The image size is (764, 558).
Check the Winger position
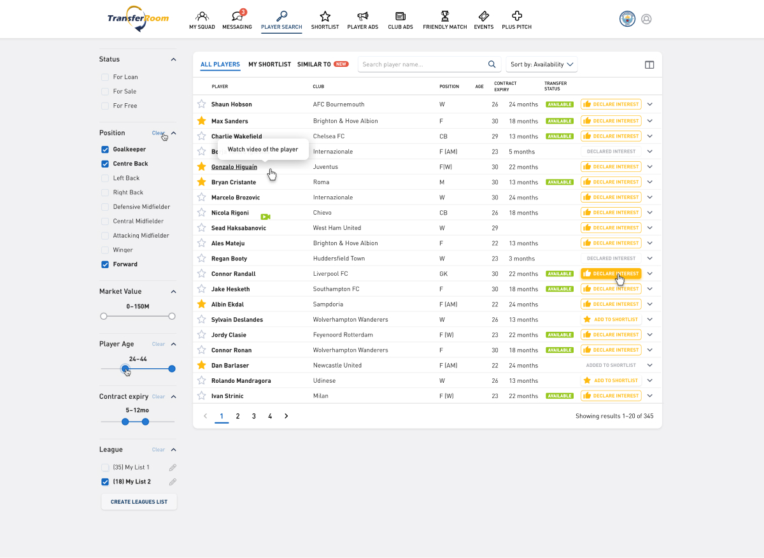(105, 250)
